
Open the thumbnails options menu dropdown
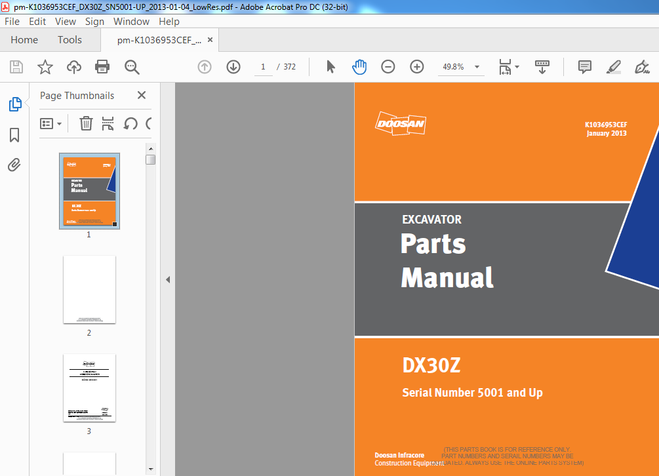tap(51, 123)
